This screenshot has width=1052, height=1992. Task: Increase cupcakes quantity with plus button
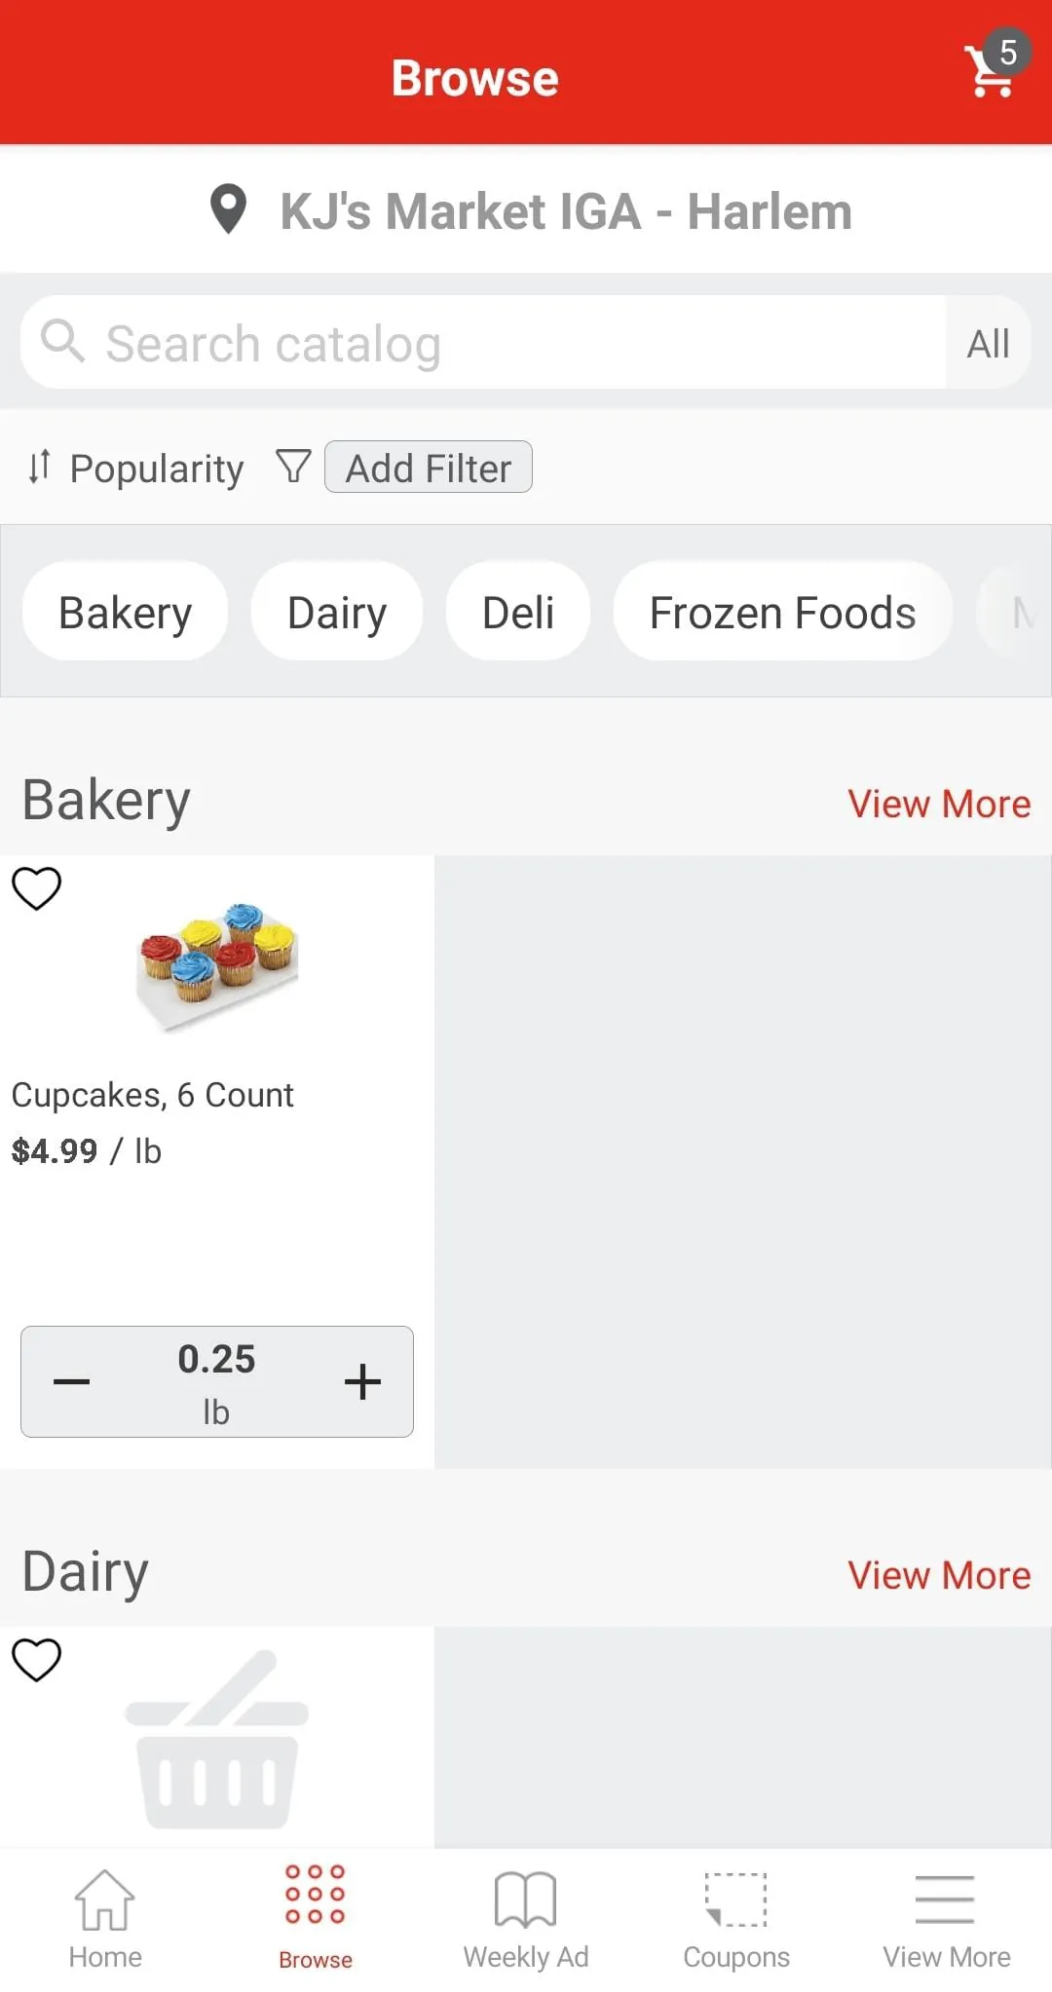point(362,1381)
